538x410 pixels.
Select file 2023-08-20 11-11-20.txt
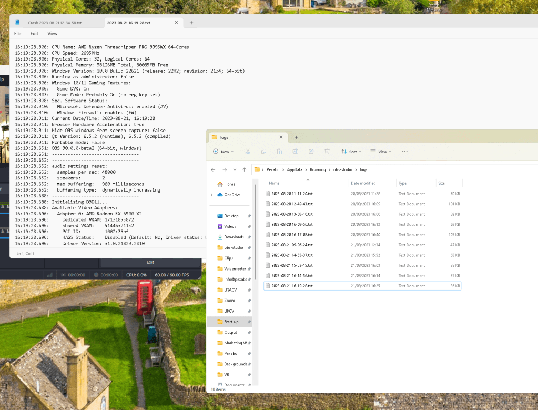(x=362, y=194)
